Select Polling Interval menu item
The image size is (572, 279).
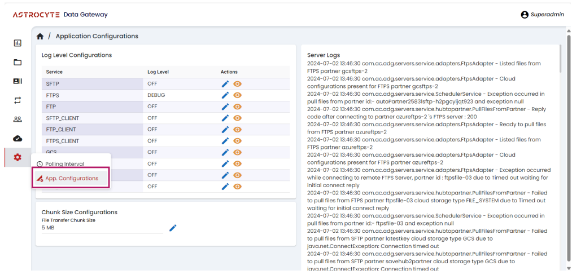[x=64, y=164]
